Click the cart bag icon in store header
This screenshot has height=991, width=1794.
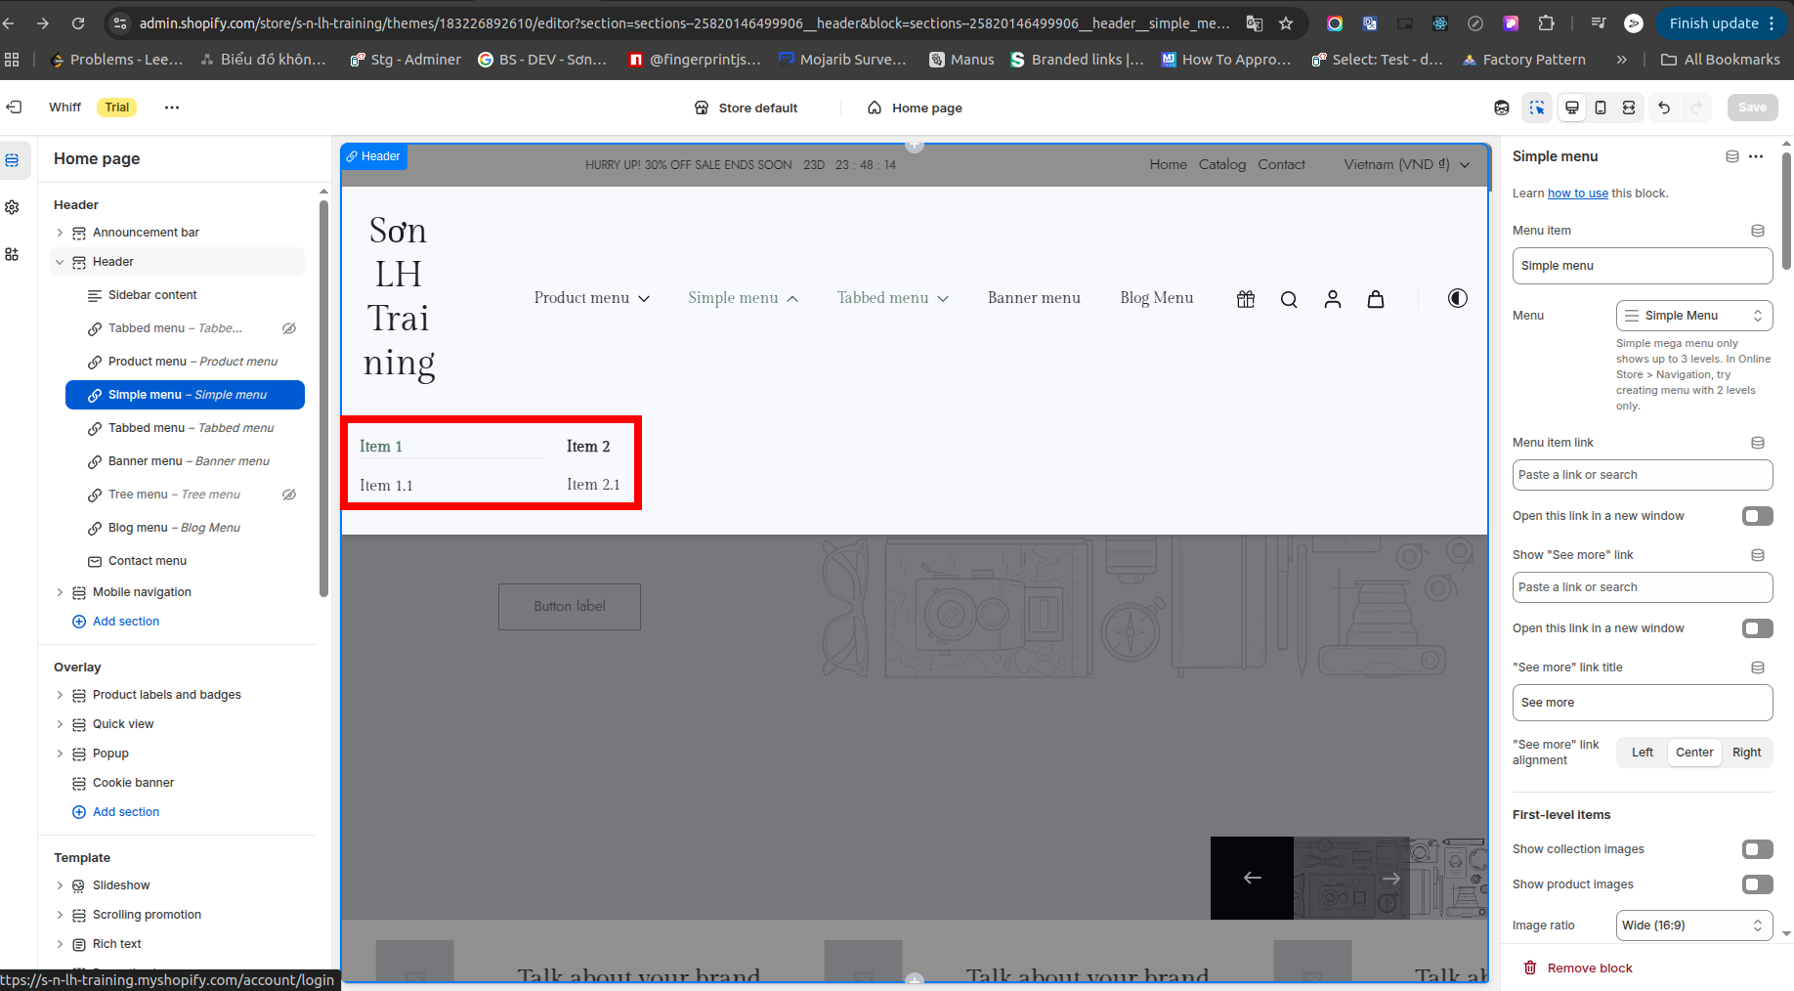pos(1376,299)
